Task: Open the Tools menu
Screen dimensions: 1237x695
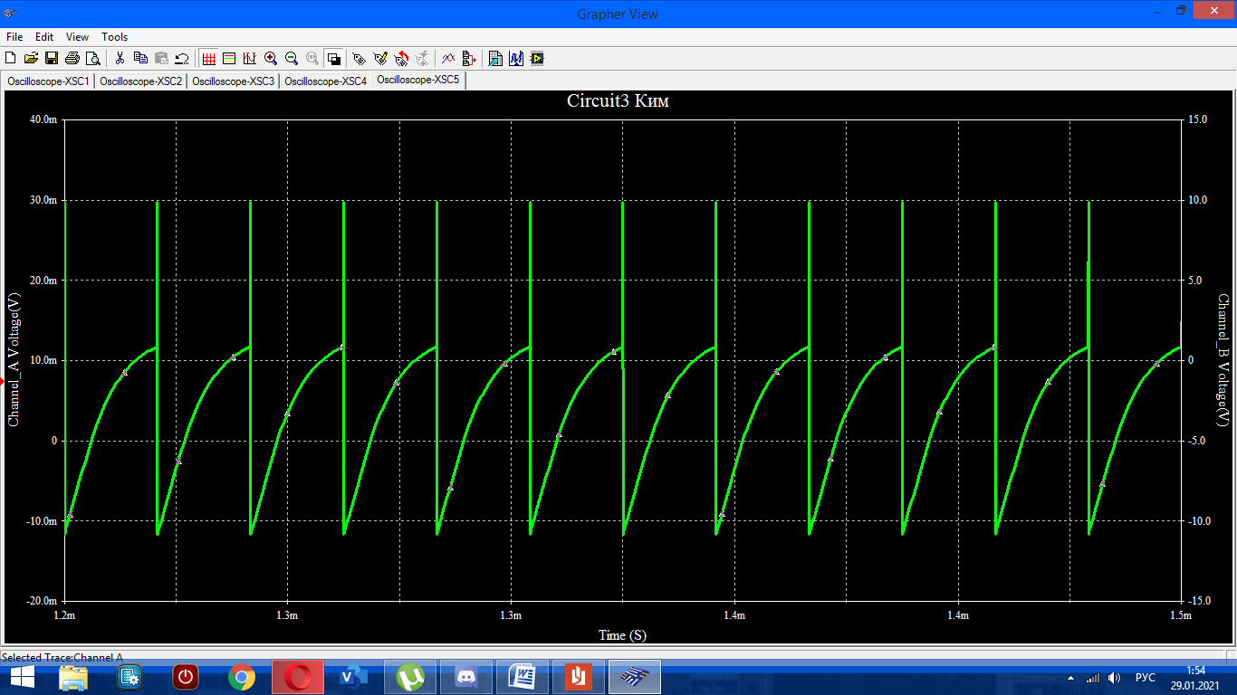Action: 114,37
